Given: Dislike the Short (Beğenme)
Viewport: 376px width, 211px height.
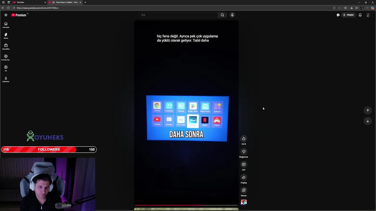Looking at the screenshot, I should pos(244,152).
